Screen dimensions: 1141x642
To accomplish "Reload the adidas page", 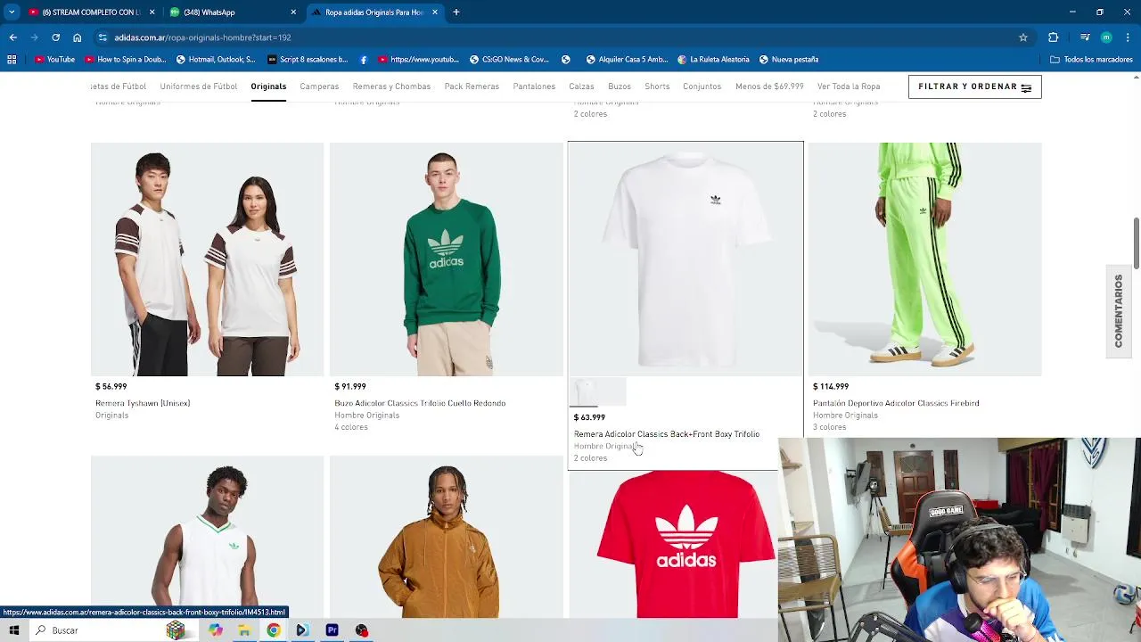I will pyautogui.click(x=55, y=37).
